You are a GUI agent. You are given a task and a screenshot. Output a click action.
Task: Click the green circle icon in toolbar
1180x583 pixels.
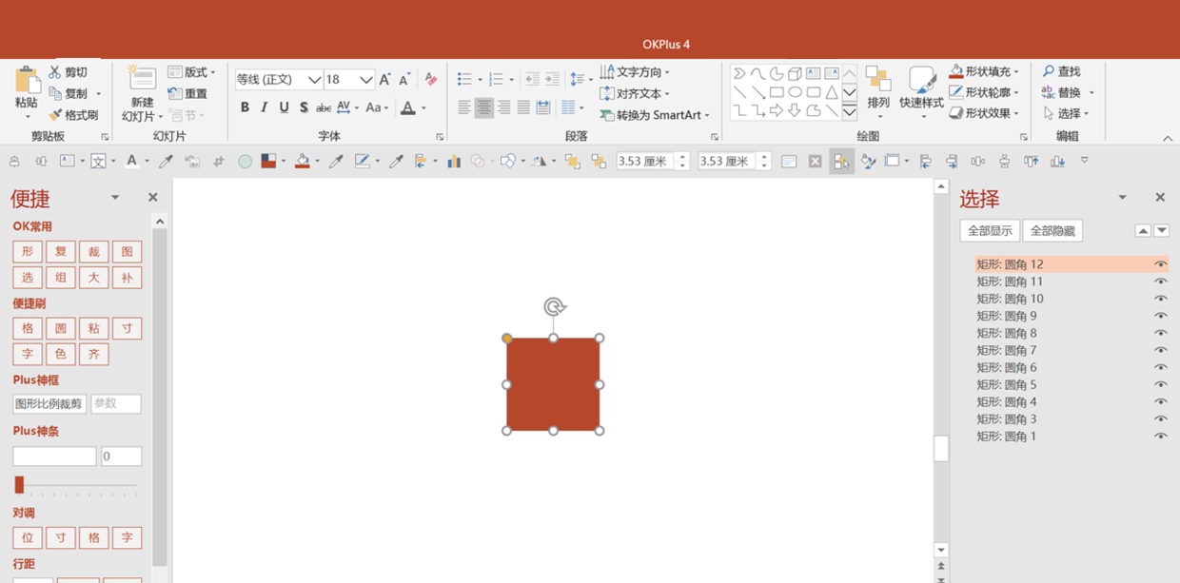click(245, 162)
